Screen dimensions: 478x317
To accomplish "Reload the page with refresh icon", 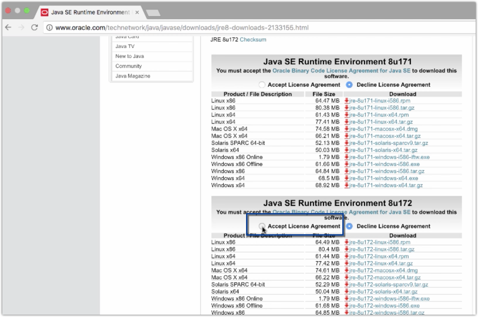I will tap(34, 27).
